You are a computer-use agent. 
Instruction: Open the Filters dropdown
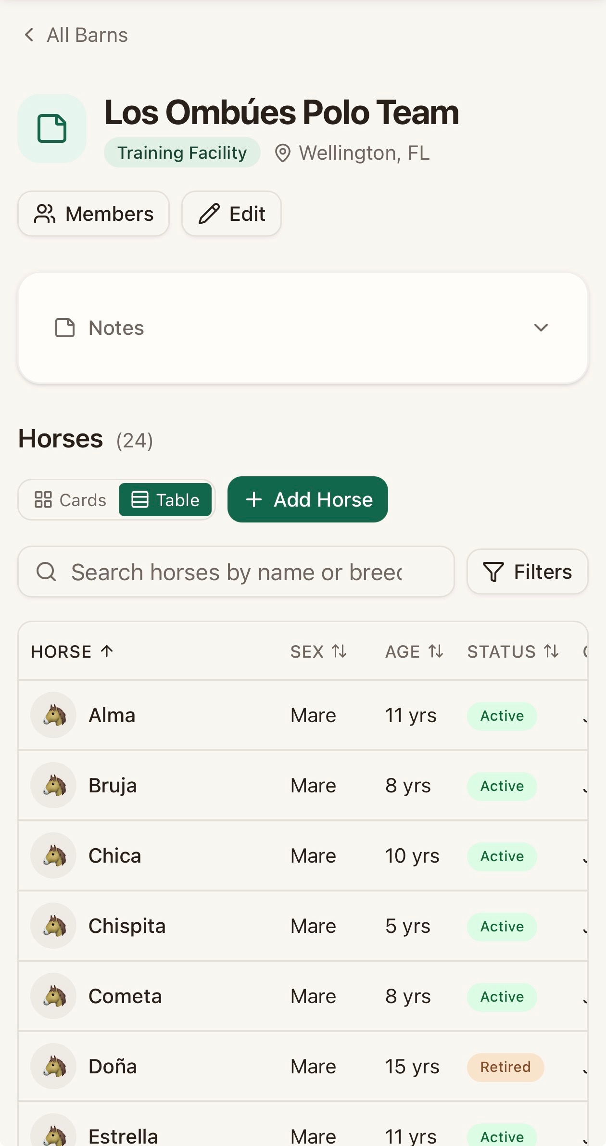pyautogui.click(x=527, y=572)
